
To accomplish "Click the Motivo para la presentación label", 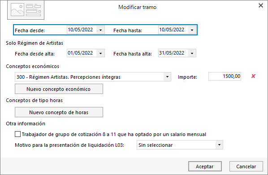I will click(x=69, y=145).
